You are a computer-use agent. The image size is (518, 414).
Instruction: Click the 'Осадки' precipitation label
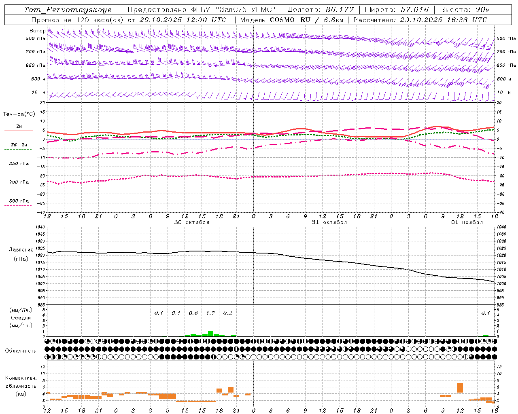(21, 318)
